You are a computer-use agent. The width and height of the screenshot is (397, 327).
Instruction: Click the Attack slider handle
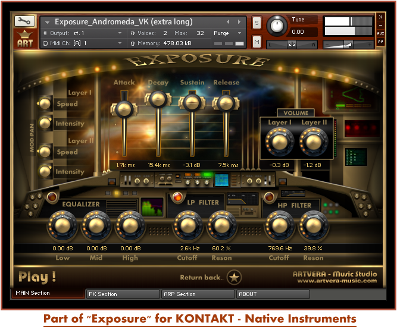[124, 109]
